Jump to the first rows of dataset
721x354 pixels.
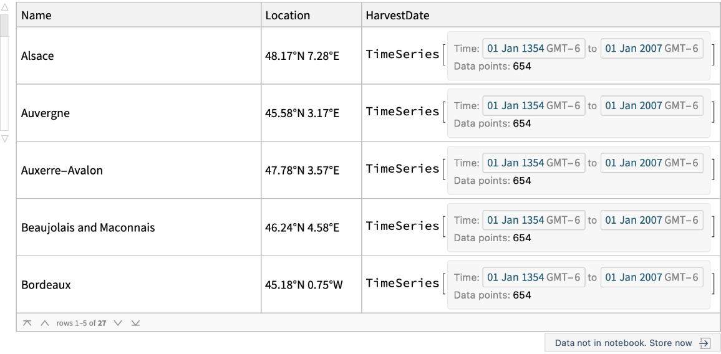click(27, 323)
